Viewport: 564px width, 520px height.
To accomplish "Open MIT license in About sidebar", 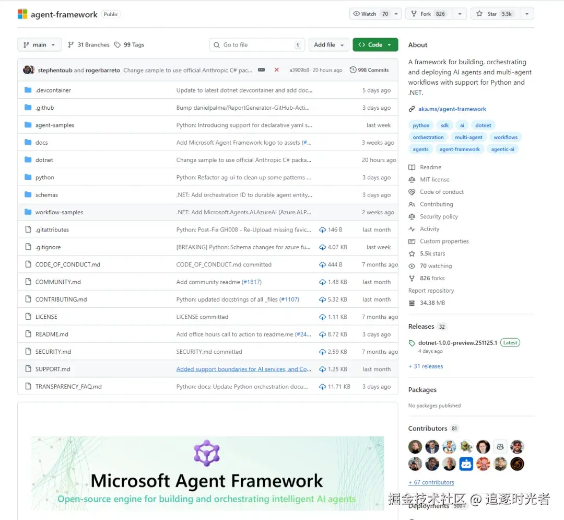I will tap(434, 180).
